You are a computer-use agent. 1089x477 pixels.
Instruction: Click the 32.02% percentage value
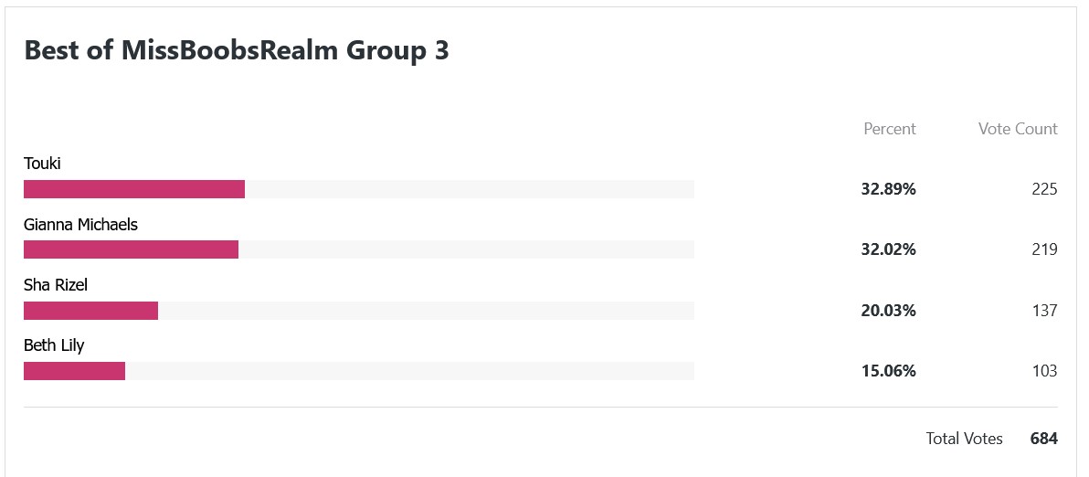click(888, 249)
